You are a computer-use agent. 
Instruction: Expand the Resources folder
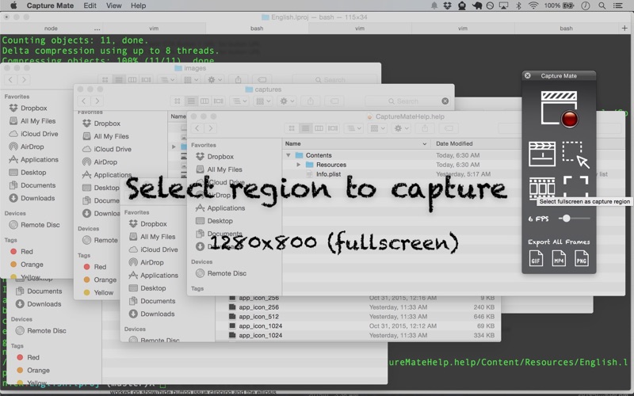pyautogui.click(x=299, y=165)
